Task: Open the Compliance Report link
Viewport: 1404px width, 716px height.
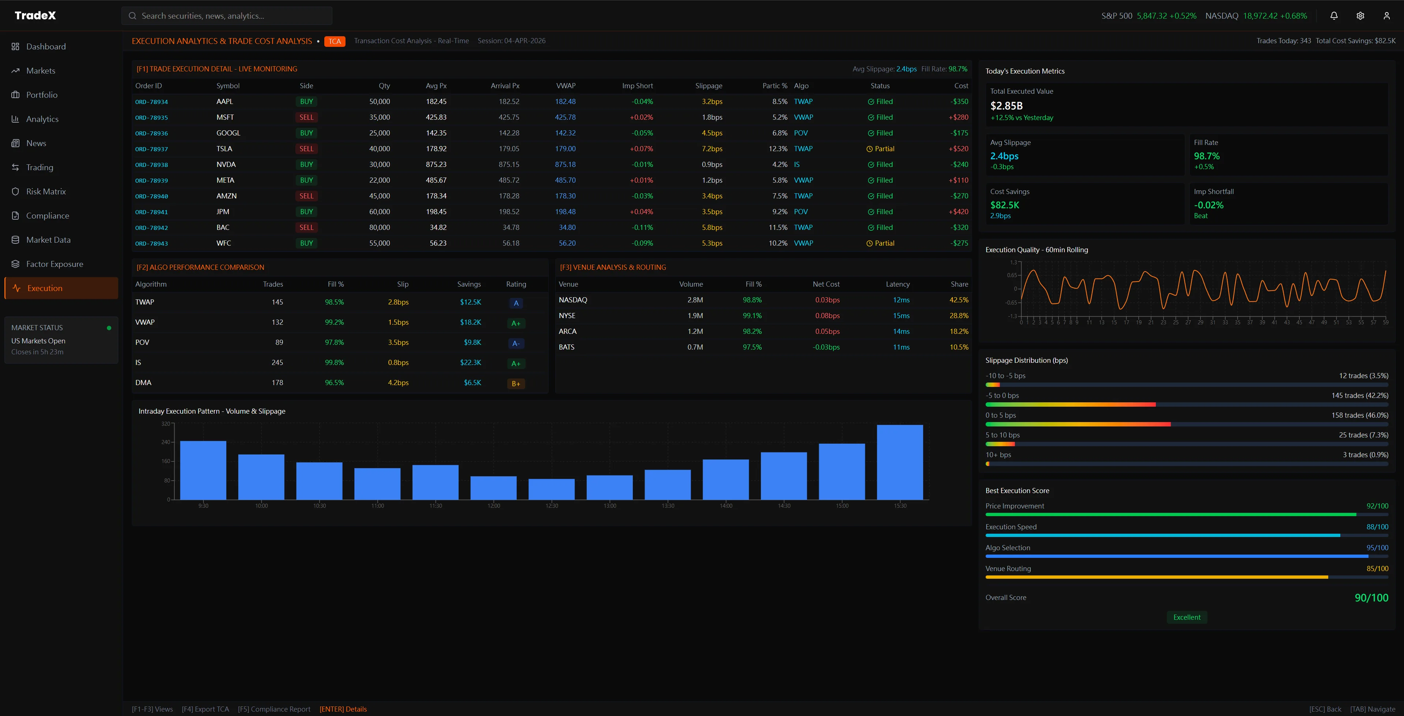Action: pos(274,708)
